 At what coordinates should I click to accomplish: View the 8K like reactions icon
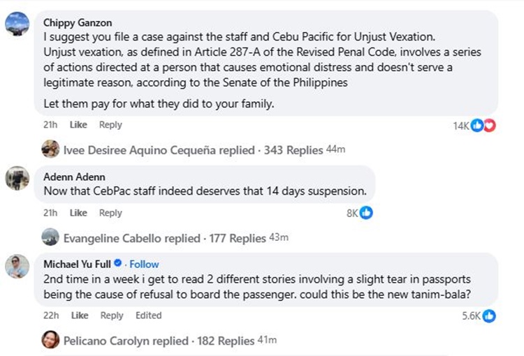click(366, 213)
